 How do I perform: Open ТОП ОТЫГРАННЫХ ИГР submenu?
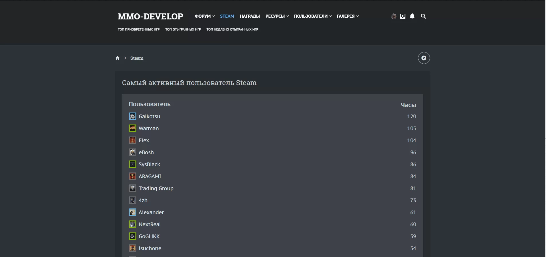point(183,29)
